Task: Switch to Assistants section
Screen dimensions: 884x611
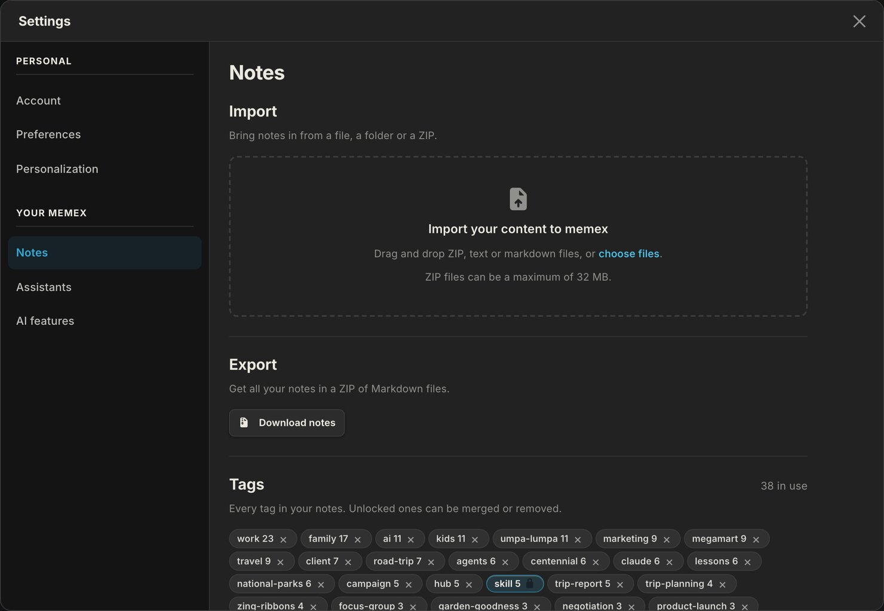Action: click(105, 287)
